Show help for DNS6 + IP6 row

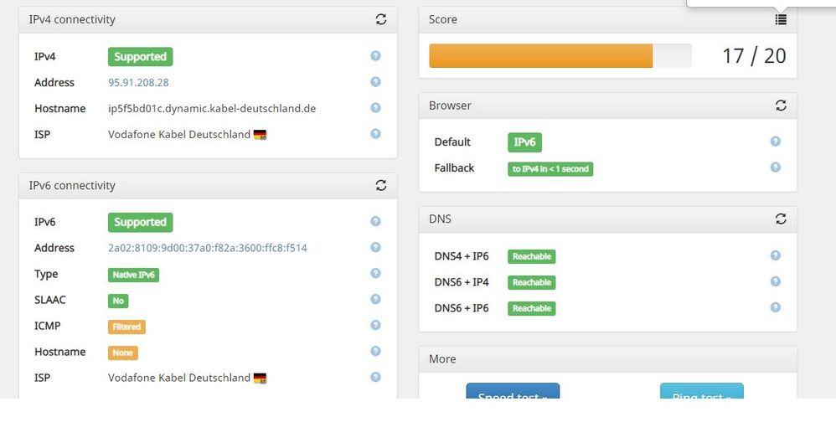pos(775,307)
